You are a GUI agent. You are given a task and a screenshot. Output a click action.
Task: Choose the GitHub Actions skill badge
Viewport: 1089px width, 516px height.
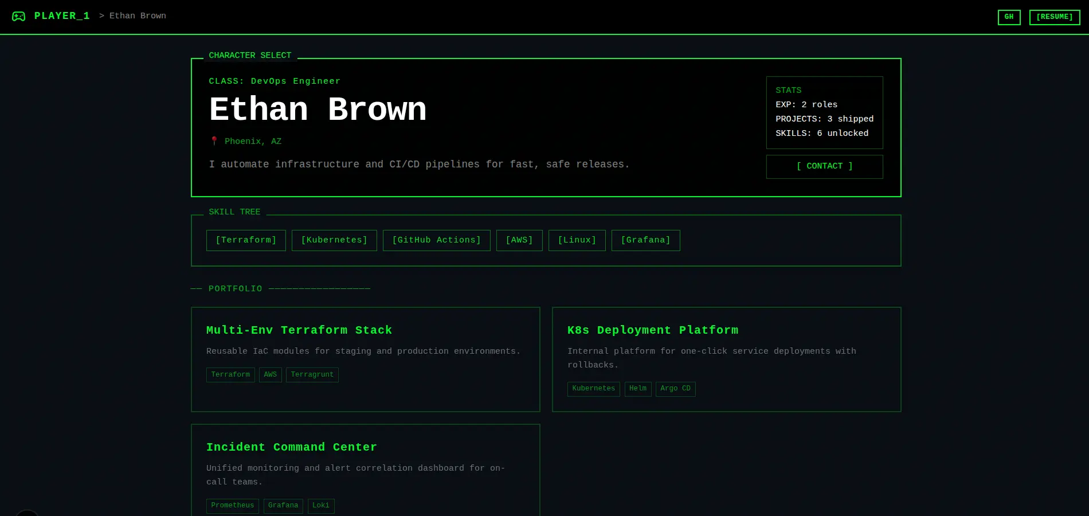click(436, 240)
